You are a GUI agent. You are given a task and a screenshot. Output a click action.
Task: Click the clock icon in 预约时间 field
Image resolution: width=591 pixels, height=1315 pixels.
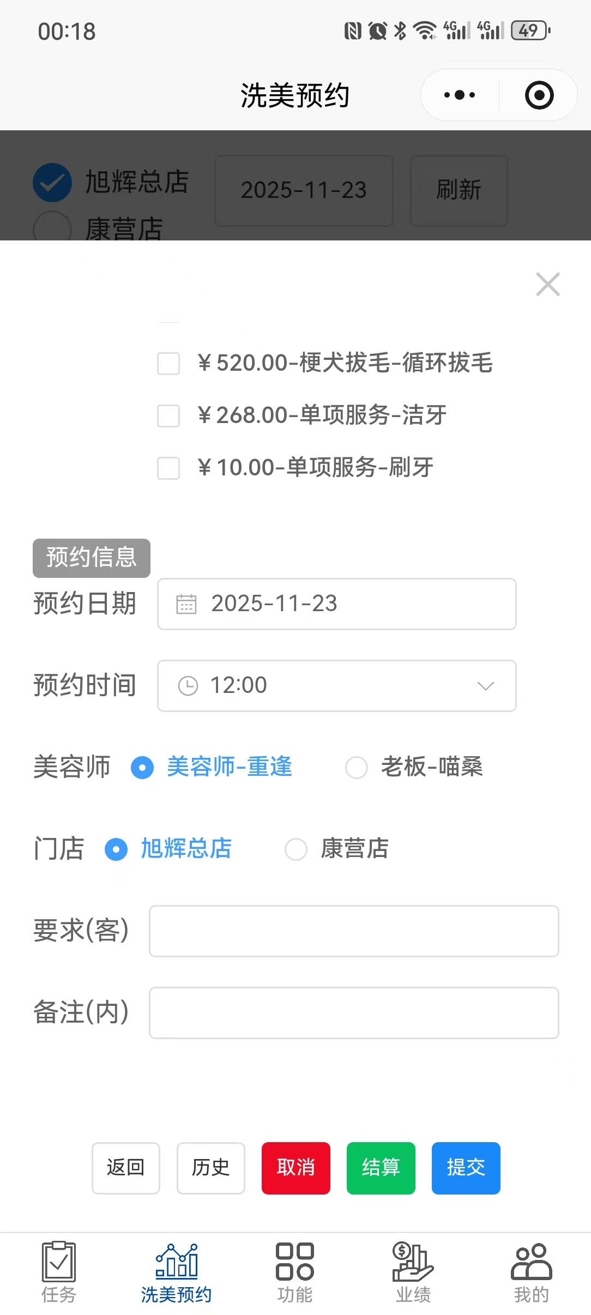pyautogui.click(x=188, y=686)
